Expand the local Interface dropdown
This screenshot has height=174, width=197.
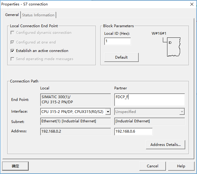pos(108,112)
